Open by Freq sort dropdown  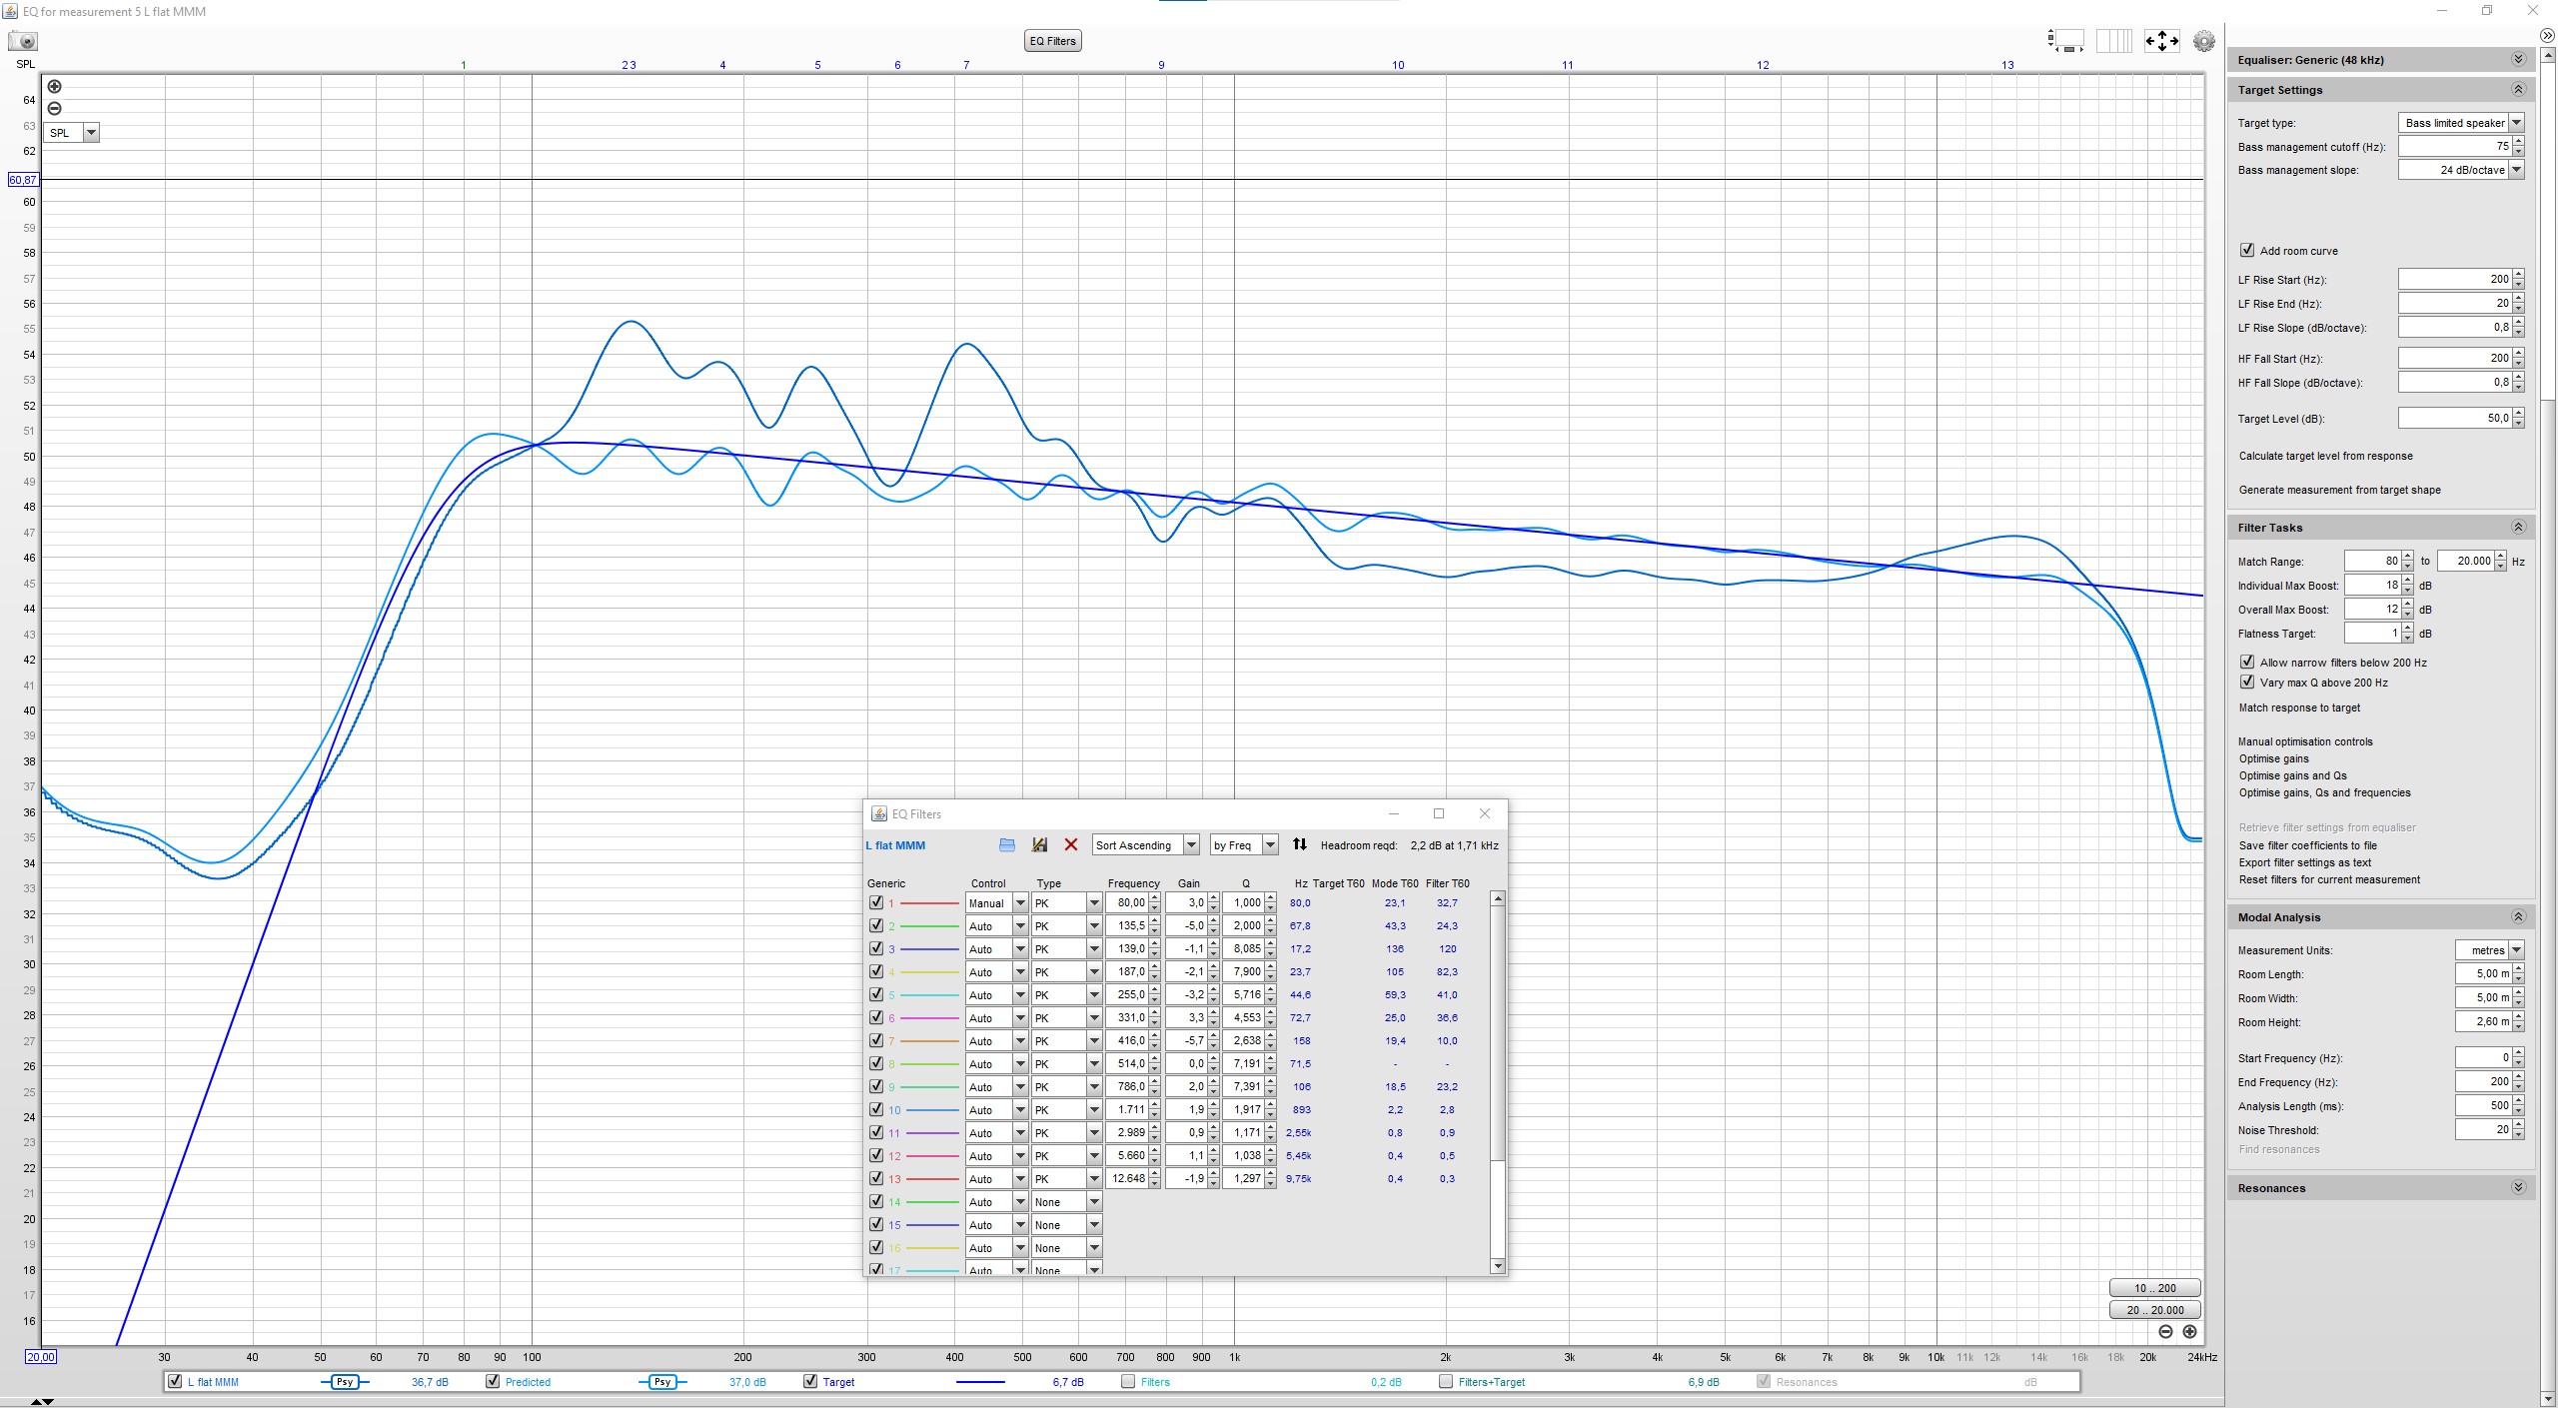(x=1244, y=845)
